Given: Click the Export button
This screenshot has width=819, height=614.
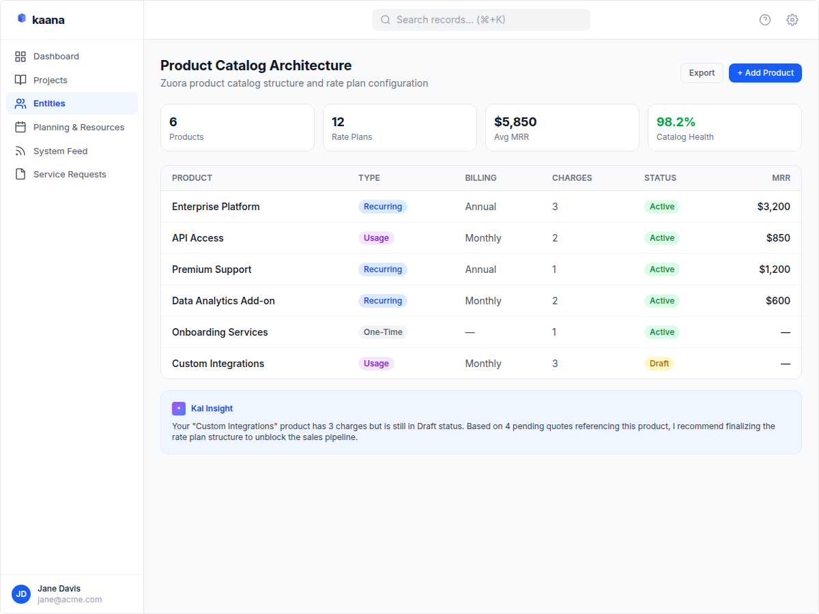Looking at the screenshot, I should click(702, 72).
